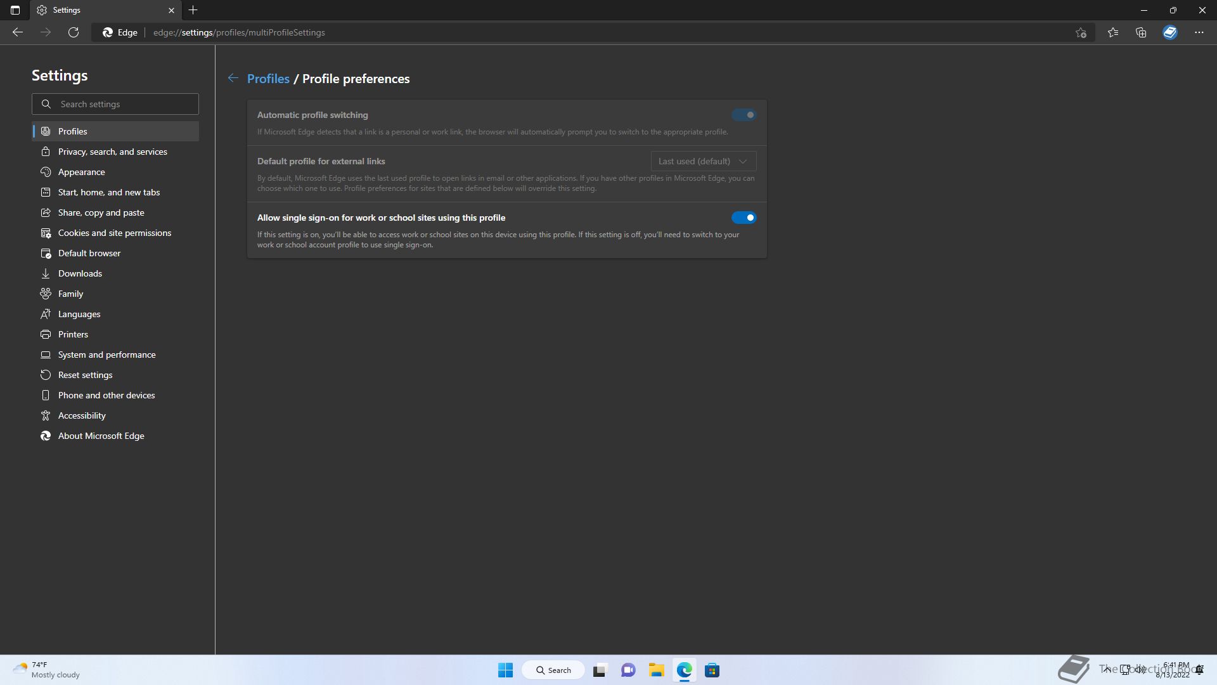Open Settings and more ellipsis menu
The height and width of the screenshot is (685, 1217).
pos(1199,32)
